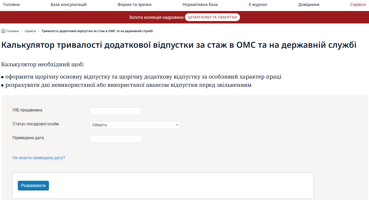
Task: Click the ПІБ працівника field label
Action: 27,110
